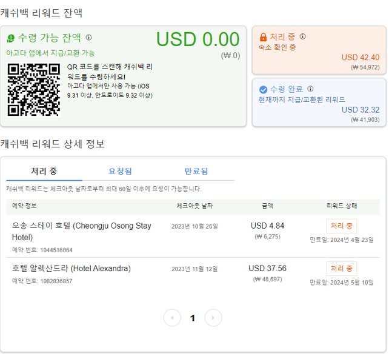Screen dimensions: 389x356
Task: Click amount USD 4.84
Action: (267, 226)
